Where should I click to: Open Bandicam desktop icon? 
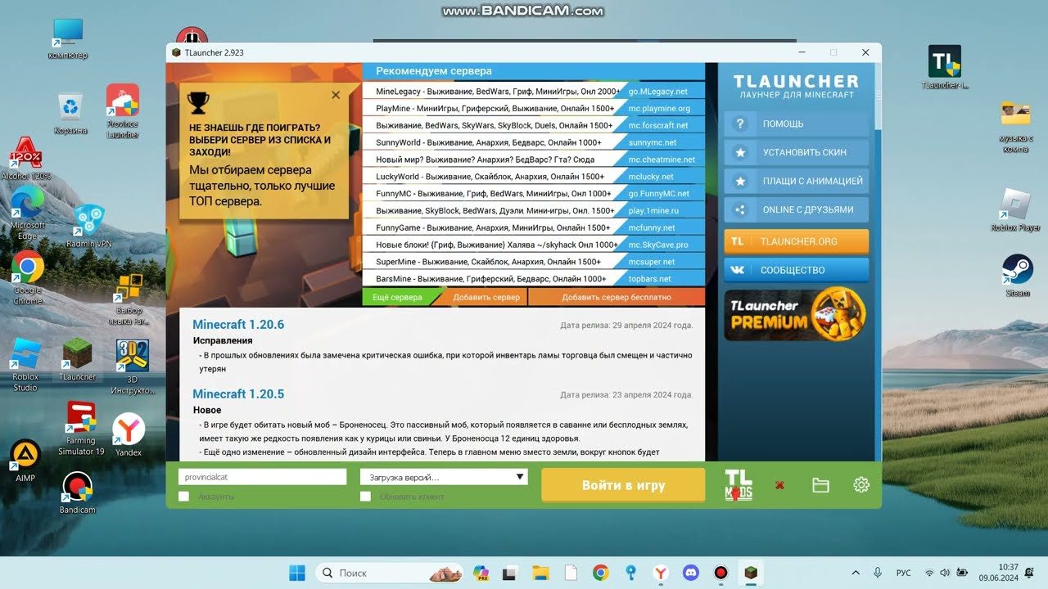78,493
